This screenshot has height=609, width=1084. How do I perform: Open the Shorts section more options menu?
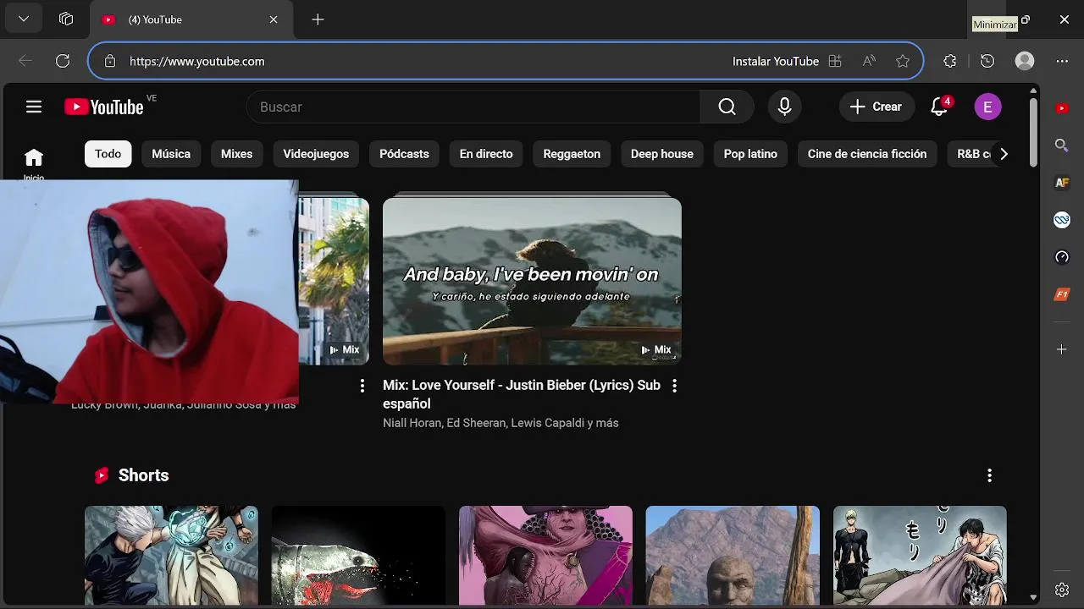tap(989, 475)
